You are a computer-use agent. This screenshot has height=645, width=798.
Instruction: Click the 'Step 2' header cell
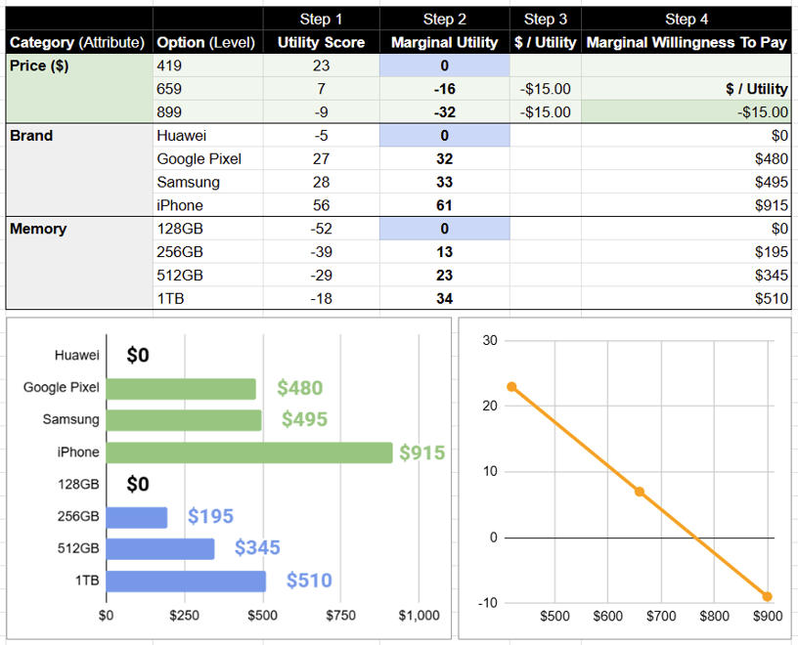pos(444,19)
